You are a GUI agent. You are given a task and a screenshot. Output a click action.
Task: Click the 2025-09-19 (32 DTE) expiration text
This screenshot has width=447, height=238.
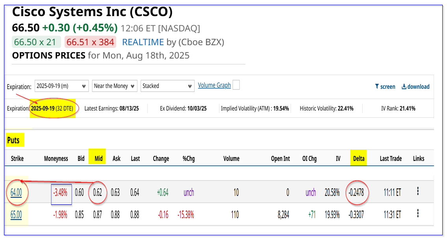click(52, 108)
